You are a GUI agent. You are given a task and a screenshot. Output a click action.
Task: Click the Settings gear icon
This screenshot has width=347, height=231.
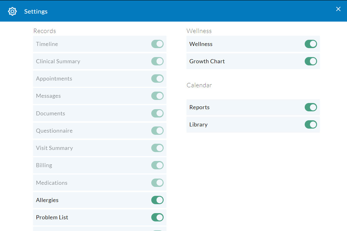click(12, 11)
